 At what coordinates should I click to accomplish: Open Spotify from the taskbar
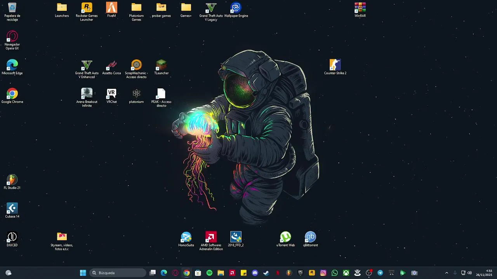click(209, 273)
